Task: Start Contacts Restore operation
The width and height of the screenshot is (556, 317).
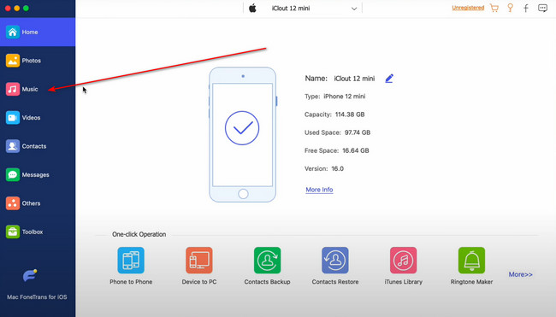Action: [335, 266]
